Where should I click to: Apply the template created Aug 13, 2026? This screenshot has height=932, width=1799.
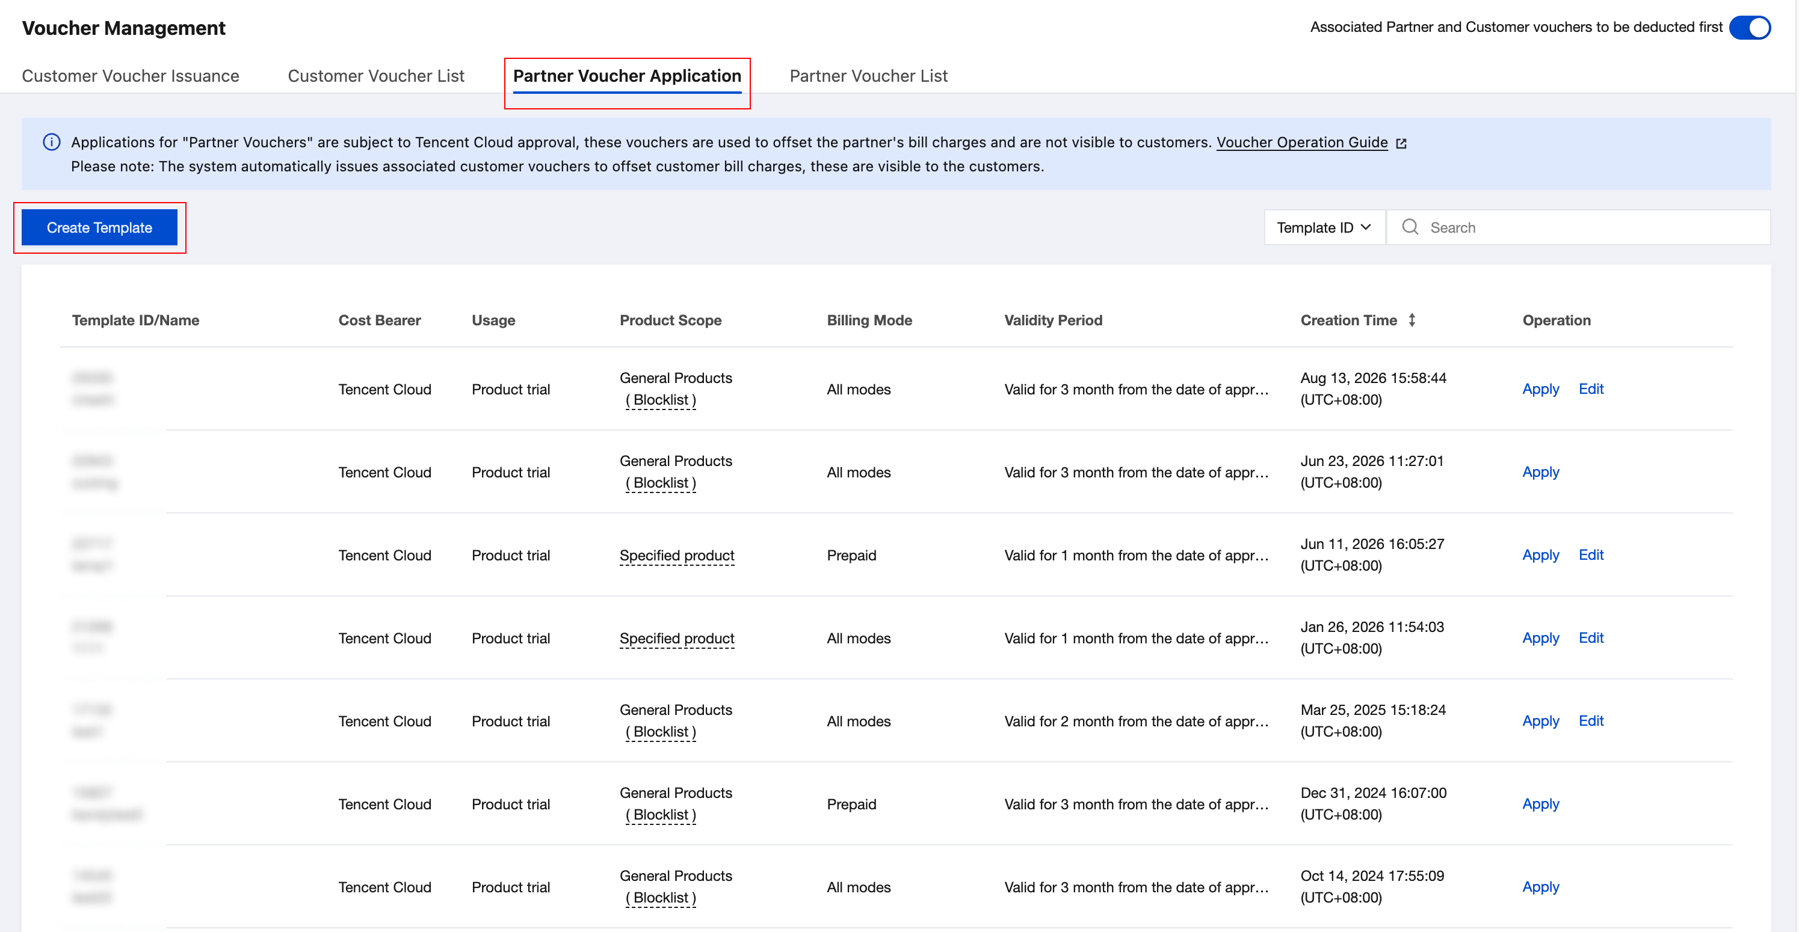coord(1541,389)
